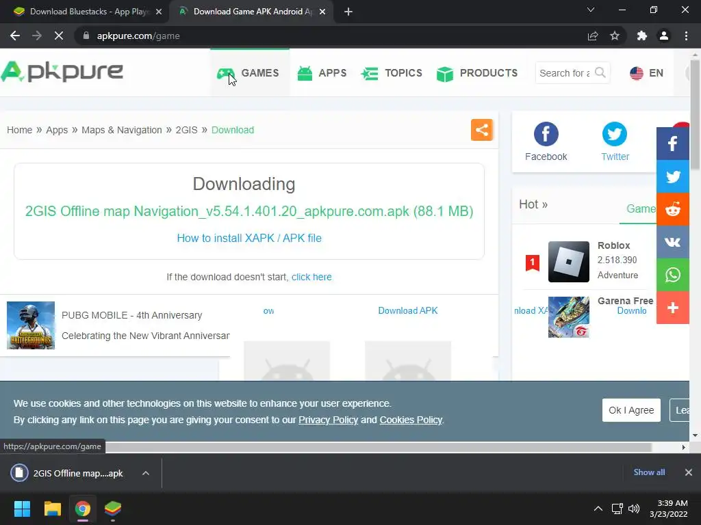Open the Windows Start menu
This screenshot has height=525, width=701.
22,509
